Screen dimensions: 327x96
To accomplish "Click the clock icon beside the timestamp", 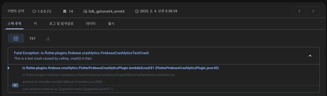I will 137,11.
